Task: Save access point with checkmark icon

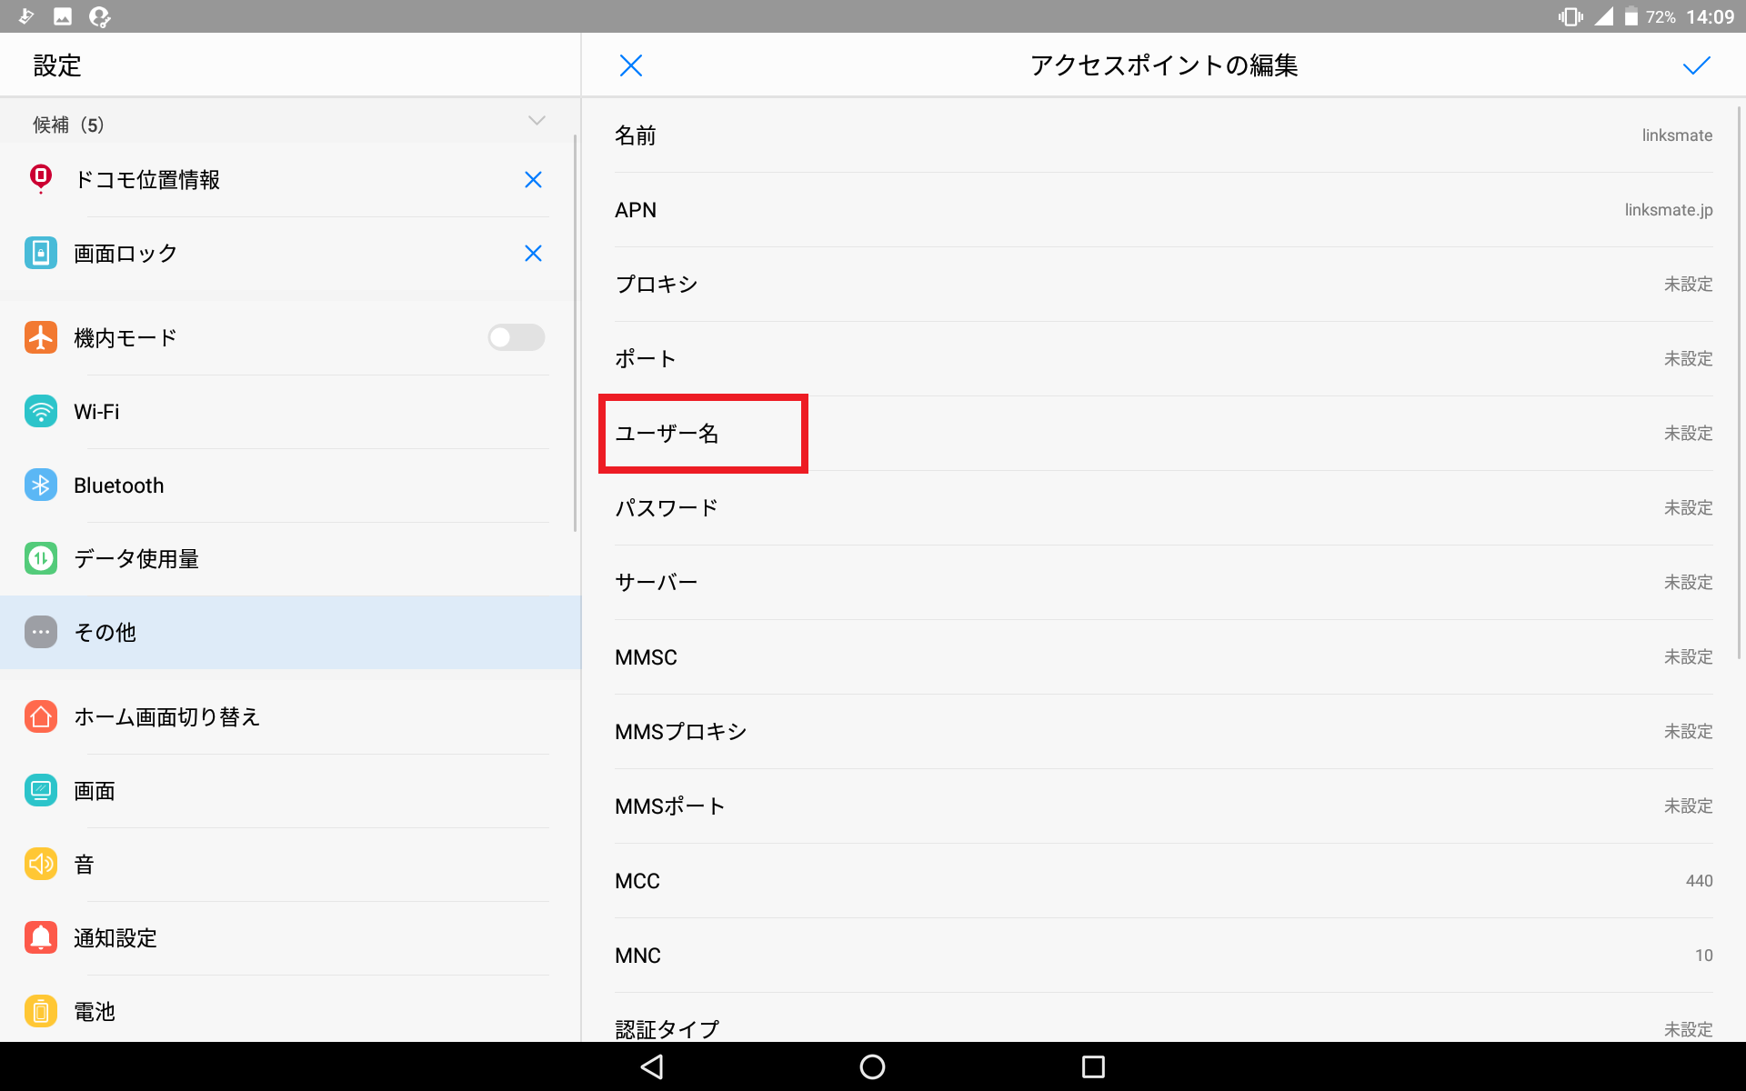Action: click(1696, 65)
